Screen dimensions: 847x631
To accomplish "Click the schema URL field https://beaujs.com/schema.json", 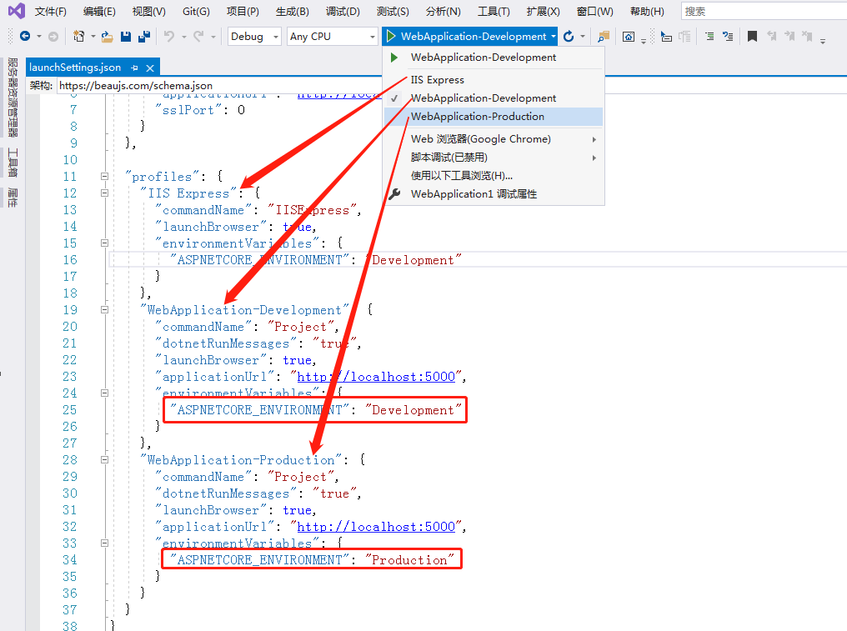I will (451, 85).
